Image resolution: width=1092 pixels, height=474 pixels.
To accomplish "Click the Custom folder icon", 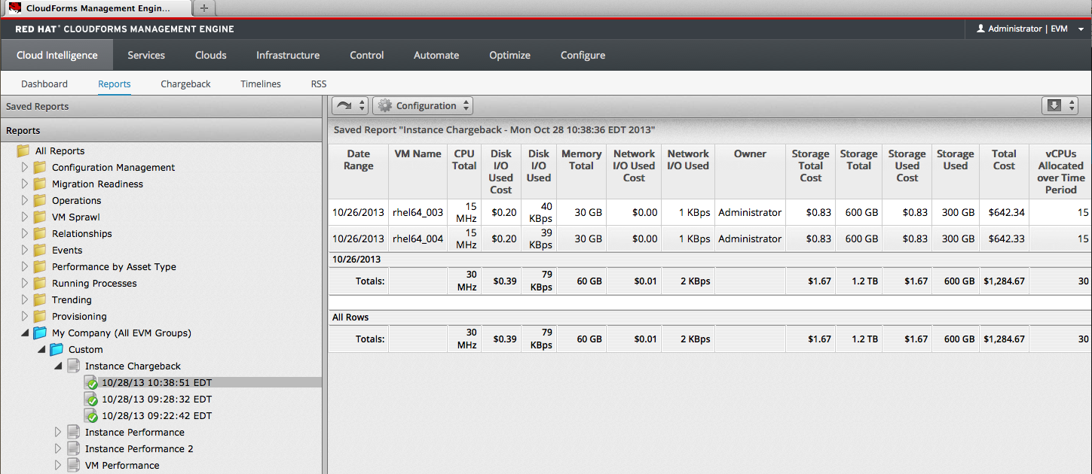I will (x=57, y=350).
